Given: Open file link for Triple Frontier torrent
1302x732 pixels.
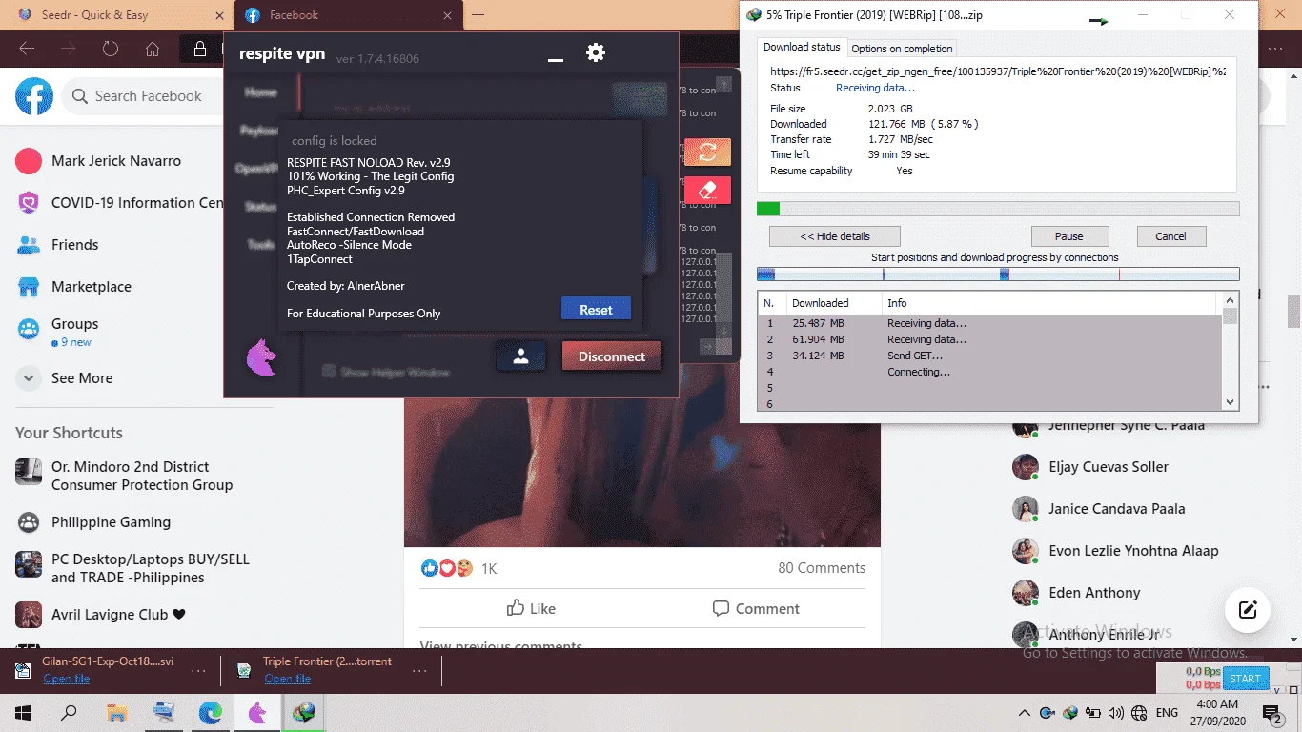Looking at the screenshot, I should click(288, 679).
